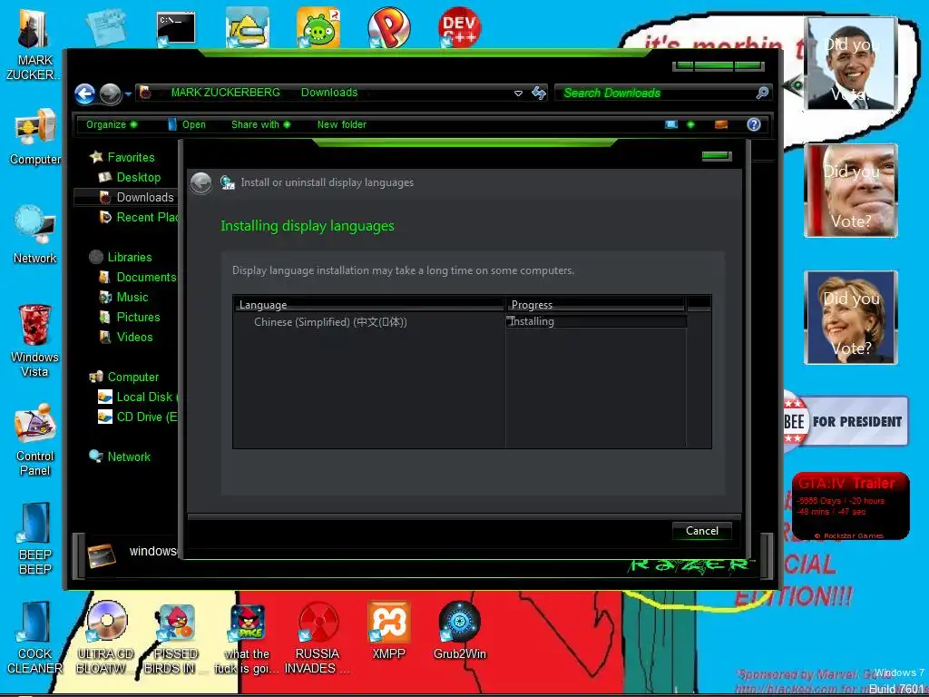929x697 pixels.
Task: Click the Explorer forward arrow button
Action: (110, 93)
